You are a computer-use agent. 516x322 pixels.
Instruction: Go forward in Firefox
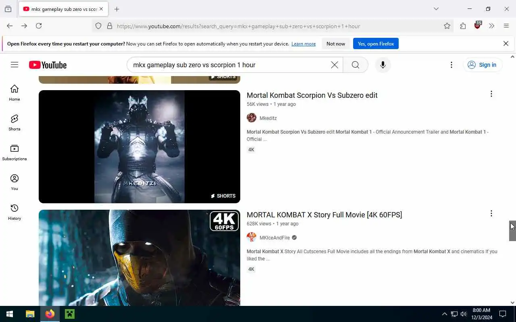tap(24, 26)
